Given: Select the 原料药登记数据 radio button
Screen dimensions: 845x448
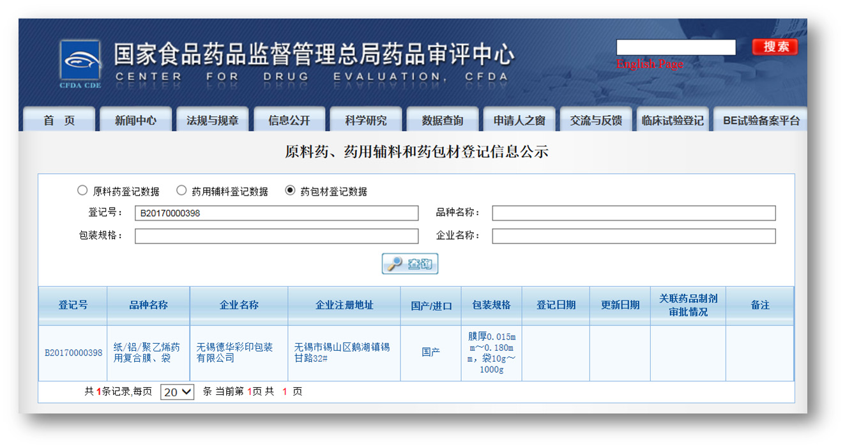Looking at the screenshot, I should (82, 190).
